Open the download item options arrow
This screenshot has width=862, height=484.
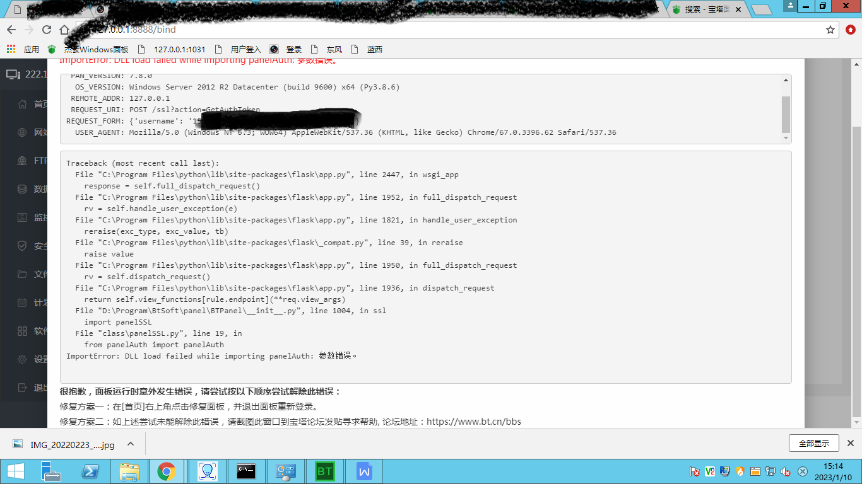[x=131, y=444]
